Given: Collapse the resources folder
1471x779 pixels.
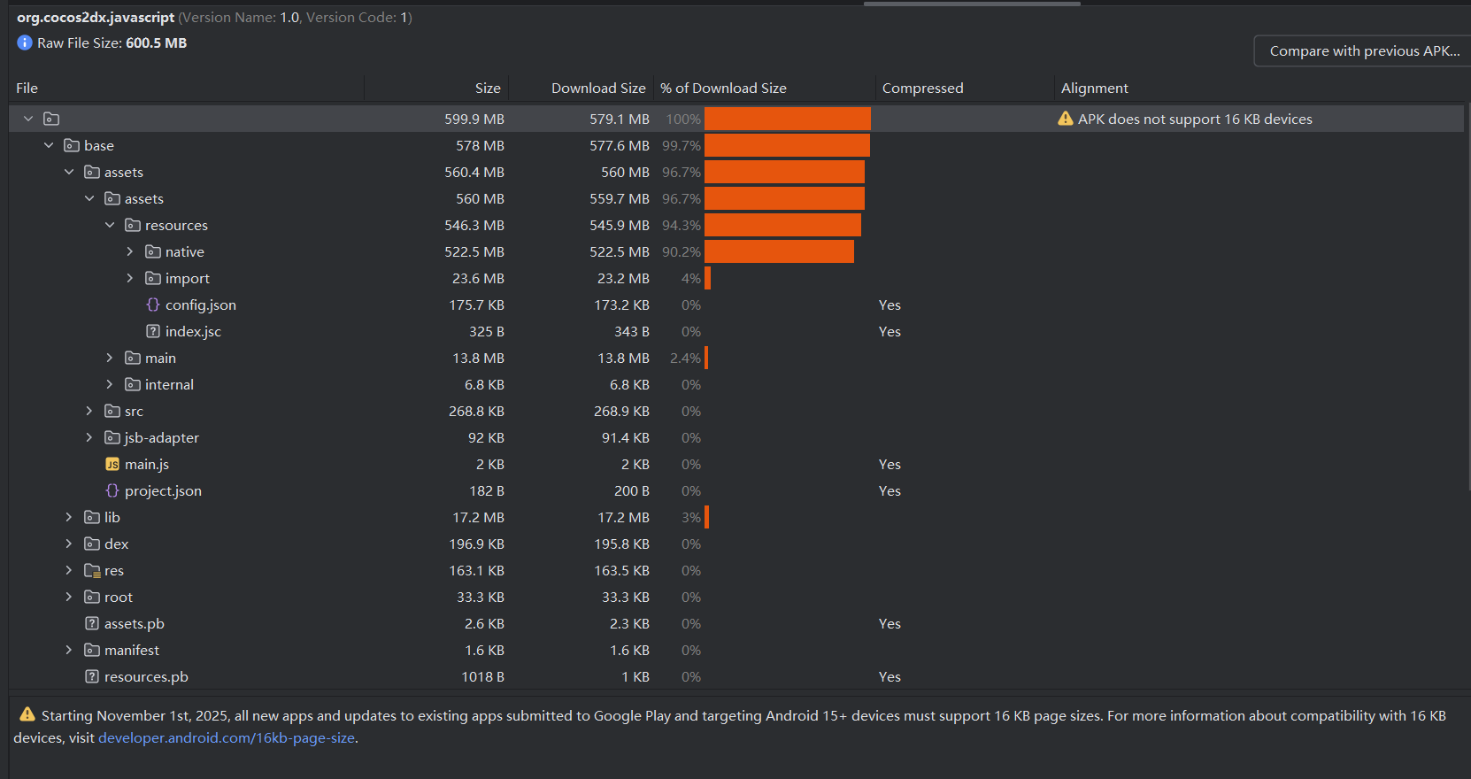Looking at the screenshot, I should pos(110,225).
